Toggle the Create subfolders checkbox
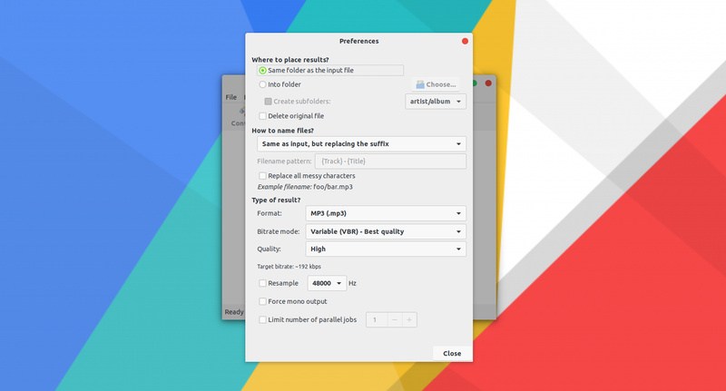This screenshot has height=391, width=726. pyautogui.click(x=268, y=101)
